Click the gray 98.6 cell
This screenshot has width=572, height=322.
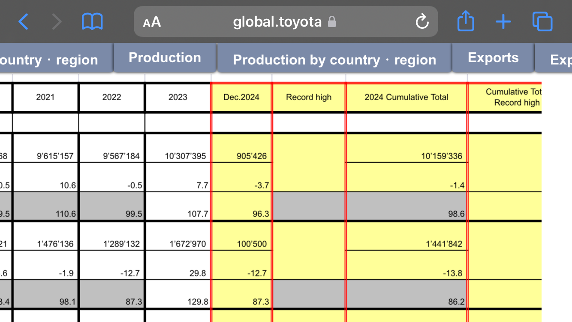click(406, 206)
